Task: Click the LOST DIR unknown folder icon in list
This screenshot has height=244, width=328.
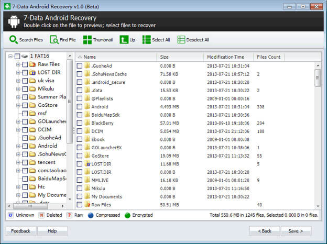Action: 88,164
